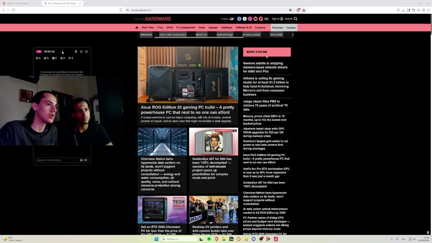Screen dimensions: 432x243
Task: Open the X (Twitter) social icon
Action: 245,19
